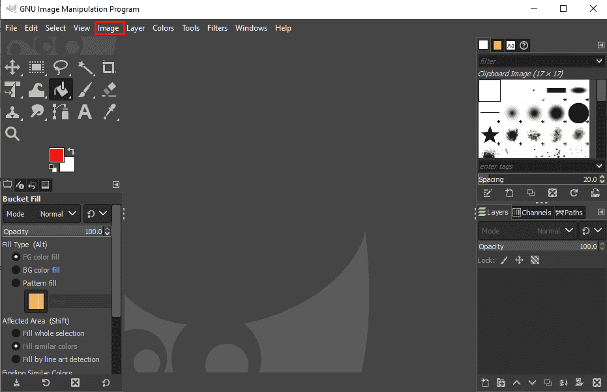This screenshot has height=392, width=607.
Task: Choose the Paintbrush tool
Action: [x=85, y=89]
